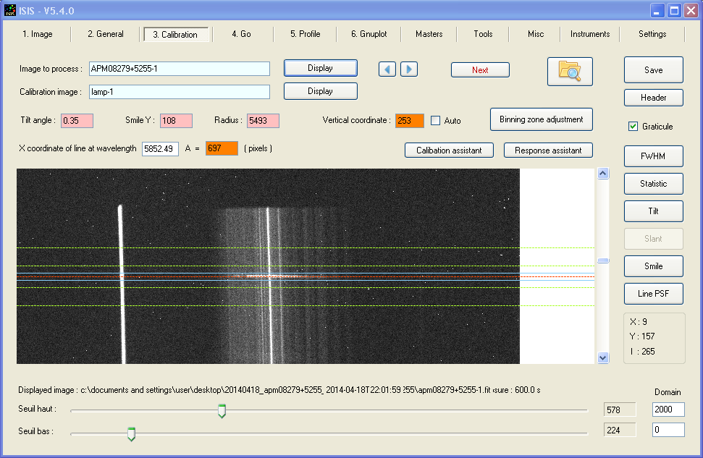703x458 pixels.
Task: Click the FWHM button
Action: tap(653, 156)
